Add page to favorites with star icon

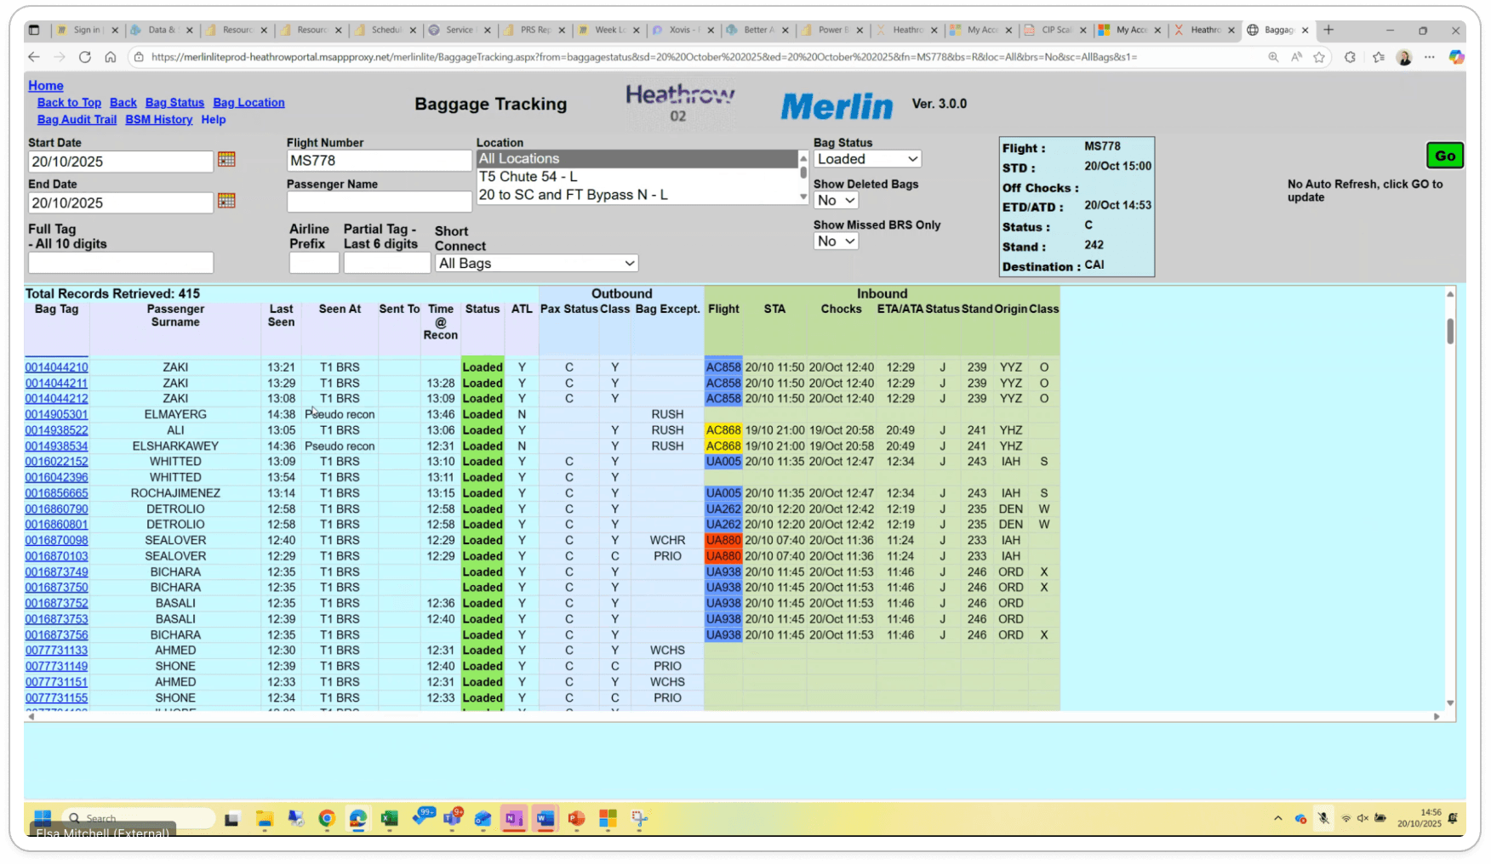click(1319, 57)
